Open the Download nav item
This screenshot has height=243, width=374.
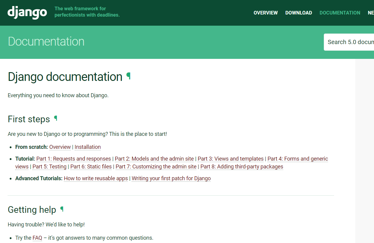[x=299, y=13]
